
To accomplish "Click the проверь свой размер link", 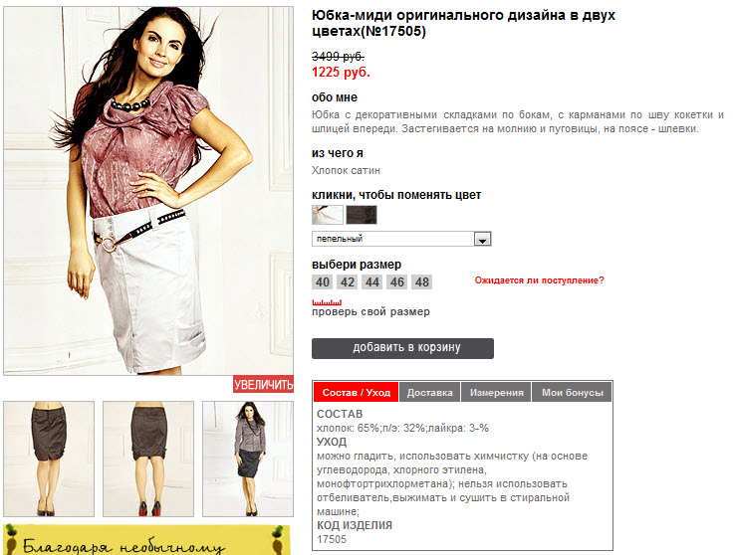I will [370, 311].
